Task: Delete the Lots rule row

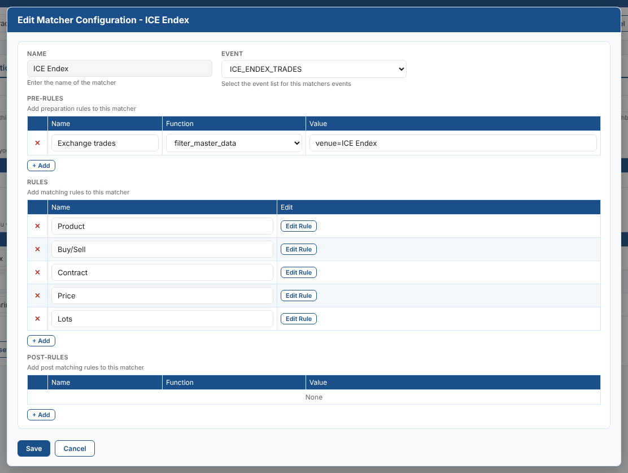Action: coord(38,319)
